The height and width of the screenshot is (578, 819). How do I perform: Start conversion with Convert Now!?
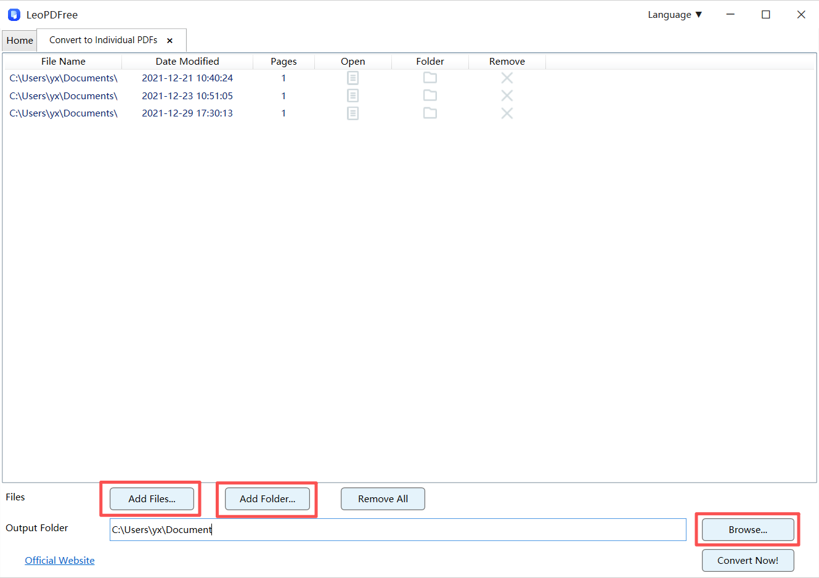(748, 561)
